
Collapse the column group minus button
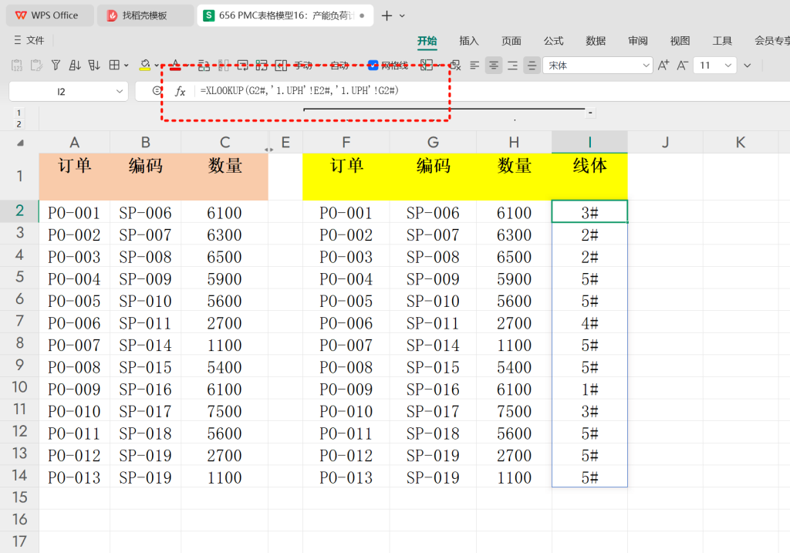click(x=590, y=113)
